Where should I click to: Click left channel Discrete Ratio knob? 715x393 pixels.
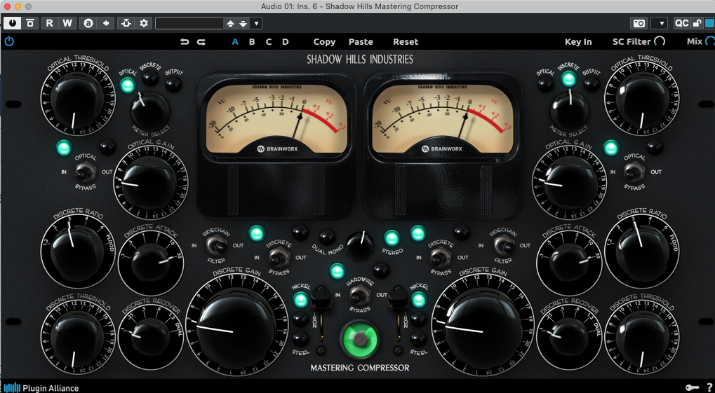[77, 251]
